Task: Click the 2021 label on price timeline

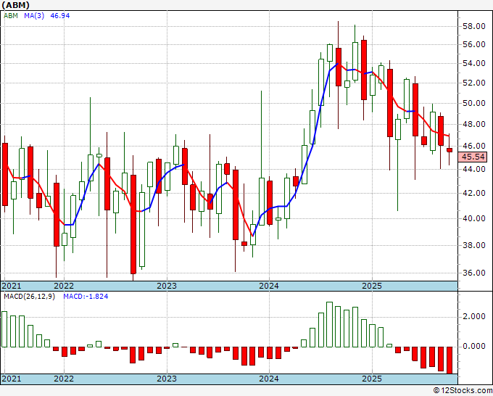Action: 12,286
